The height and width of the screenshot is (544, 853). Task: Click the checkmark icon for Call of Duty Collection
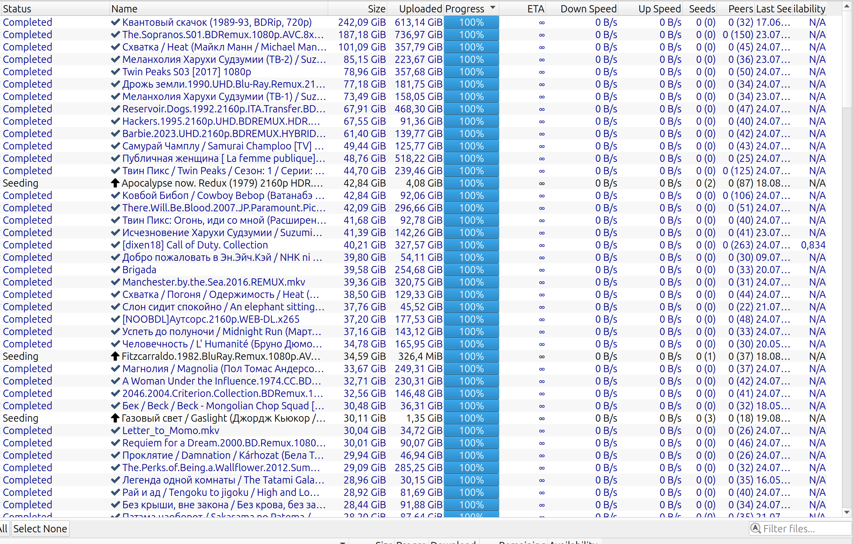[x=115, y=245]
